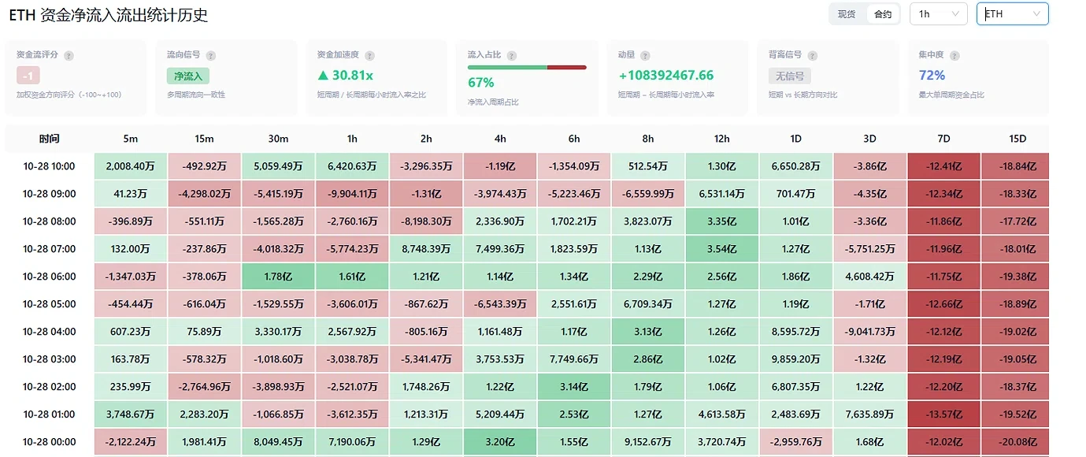Select the 3.20亿 cell
Viewport: 1086px width, 457px height.
(x=500, y=442)
